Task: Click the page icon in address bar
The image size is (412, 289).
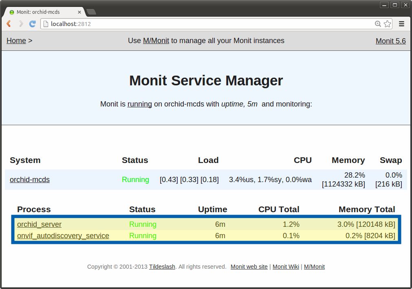Action: click(46, 24)
